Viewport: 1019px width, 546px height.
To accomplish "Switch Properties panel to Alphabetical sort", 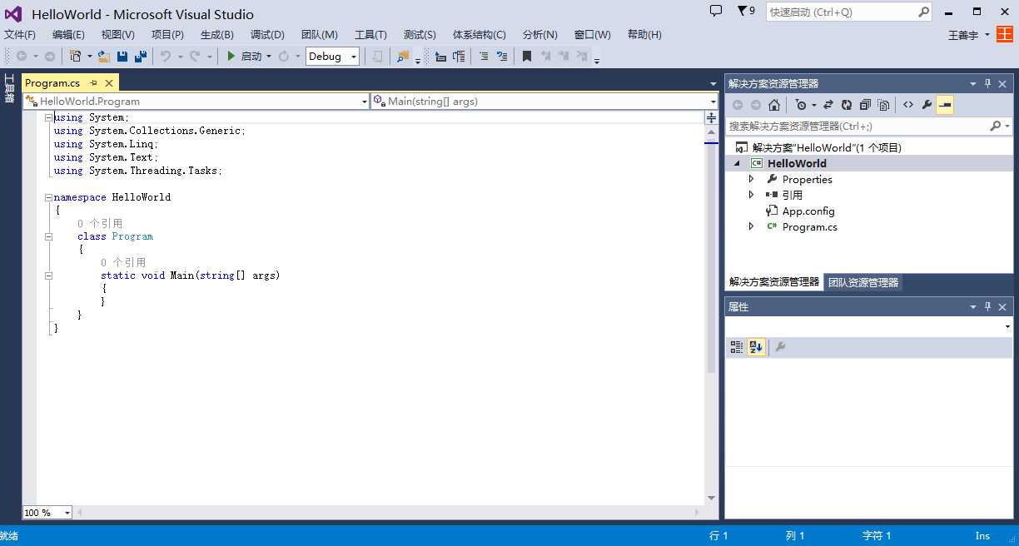I will (x=756, y=347).
